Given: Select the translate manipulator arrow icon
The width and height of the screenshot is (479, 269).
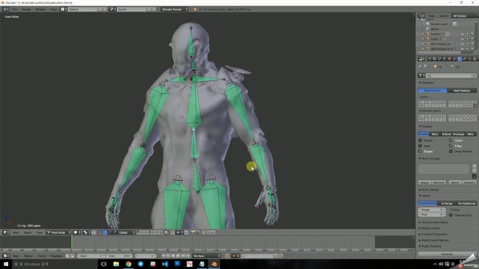Looking at the screenshot, I should [x=105, y=232].
